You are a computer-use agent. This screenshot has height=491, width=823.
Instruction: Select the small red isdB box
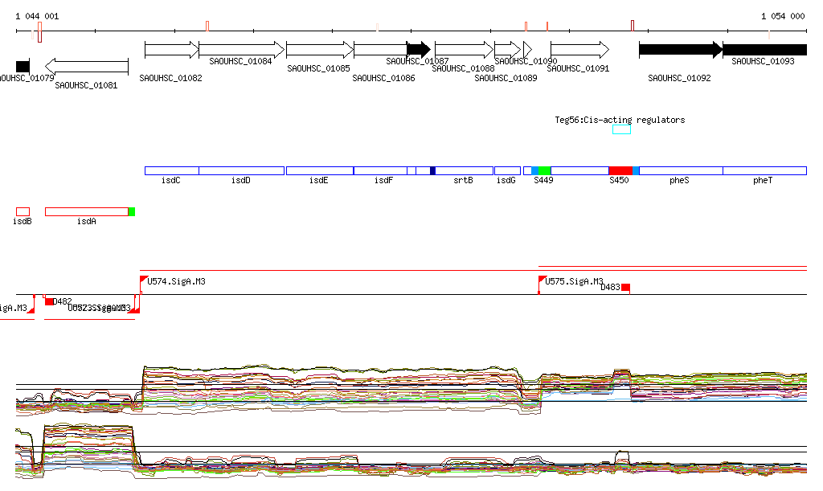[23, 211]
